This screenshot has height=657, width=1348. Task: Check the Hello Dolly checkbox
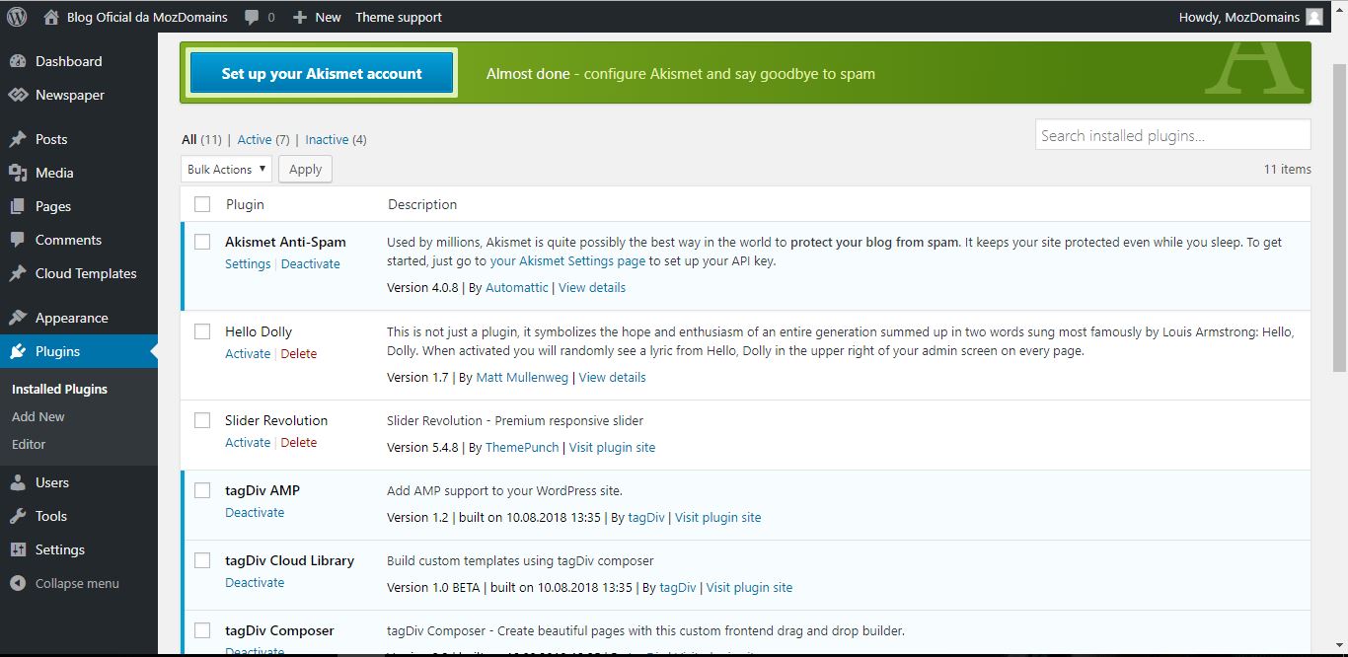click(202, 331)
